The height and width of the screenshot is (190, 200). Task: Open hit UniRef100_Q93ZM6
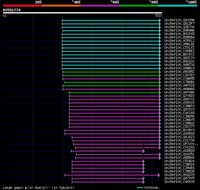tap(179, 20)
